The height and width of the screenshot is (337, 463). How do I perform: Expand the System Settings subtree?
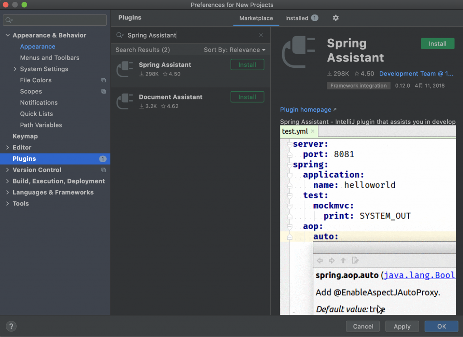pos(15,69)
